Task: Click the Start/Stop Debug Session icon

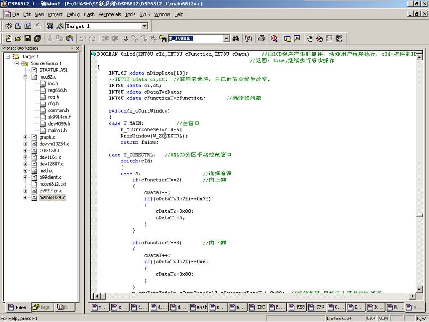Action: coord(274,38)
